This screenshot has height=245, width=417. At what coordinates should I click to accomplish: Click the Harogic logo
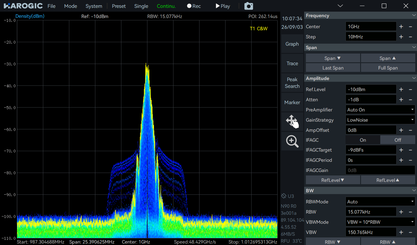click(x=23, y=6)
